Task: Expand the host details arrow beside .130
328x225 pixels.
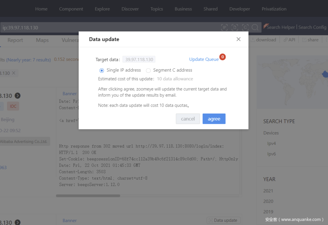Action: pos(18,96)
